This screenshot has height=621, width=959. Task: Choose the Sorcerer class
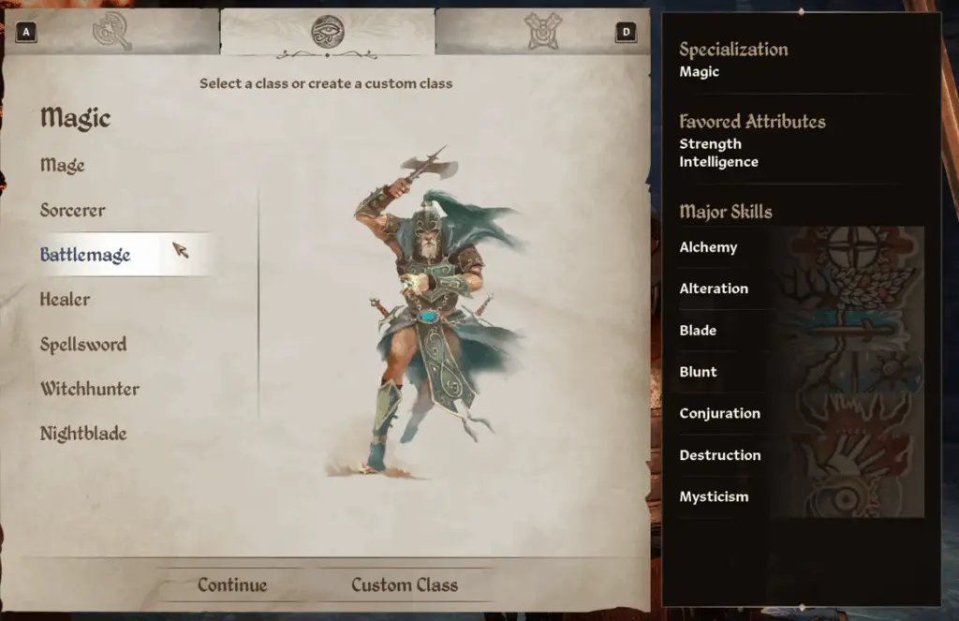click(73, 210)
